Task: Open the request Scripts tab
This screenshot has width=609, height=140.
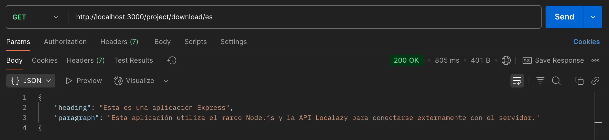Action: pyautogui.click(x=195, y=42)
